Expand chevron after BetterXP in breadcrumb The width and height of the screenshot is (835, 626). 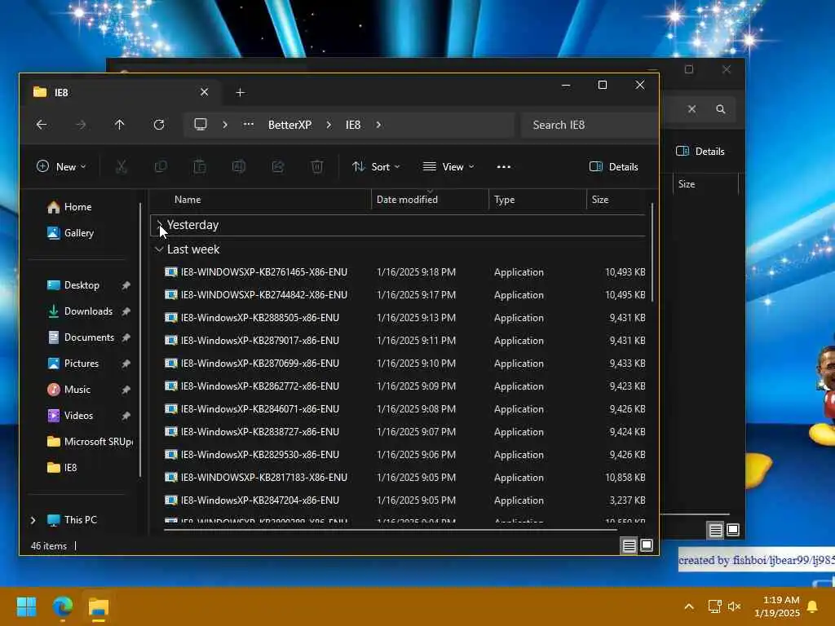pyautogui.click(x=329, y=125)
